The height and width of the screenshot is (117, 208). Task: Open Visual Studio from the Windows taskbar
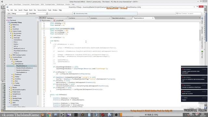69,115
